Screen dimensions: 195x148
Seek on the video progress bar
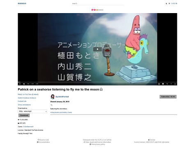(x=97, y=82)
